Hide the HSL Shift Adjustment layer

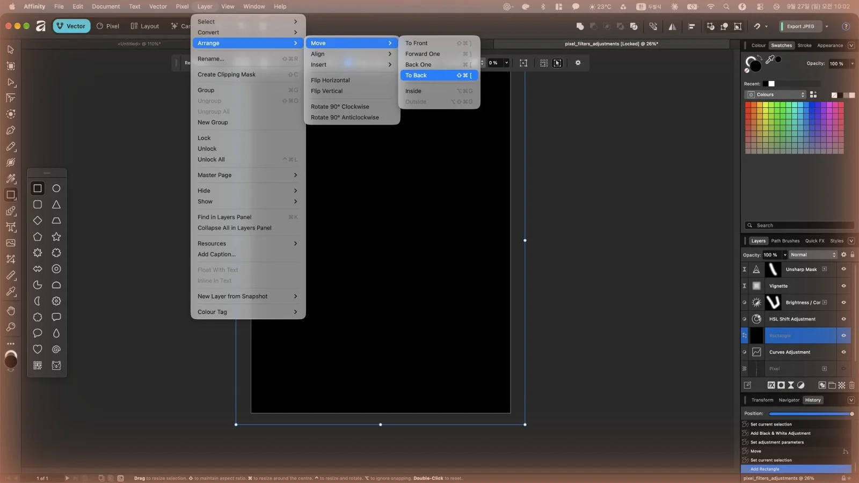[x=843, y=319]
